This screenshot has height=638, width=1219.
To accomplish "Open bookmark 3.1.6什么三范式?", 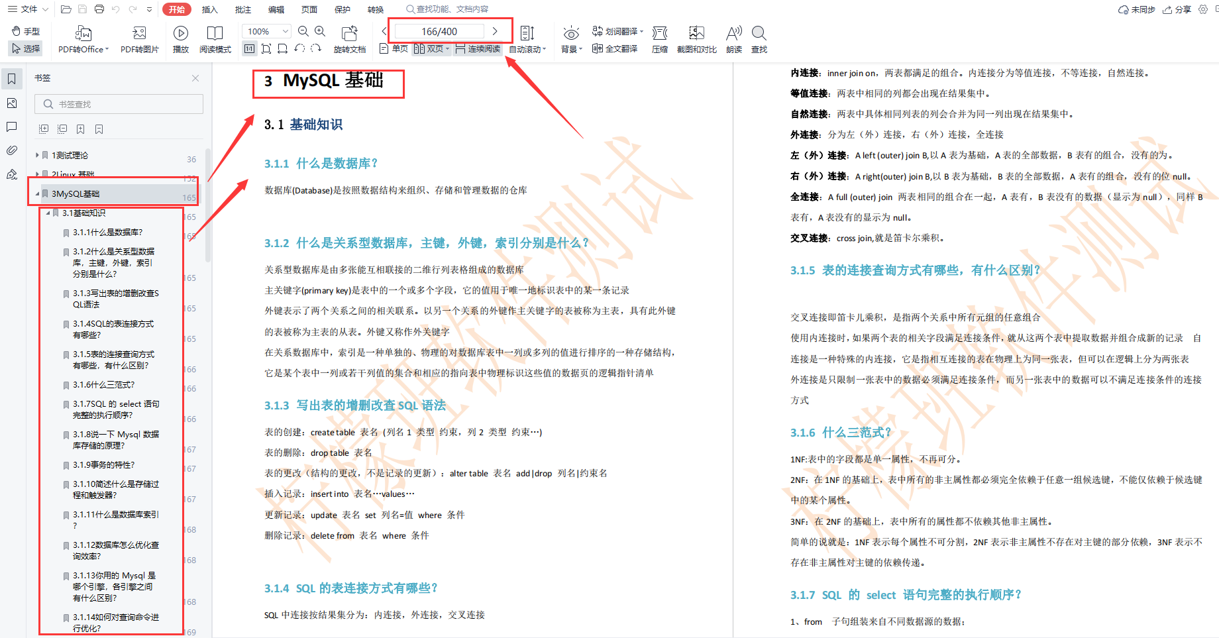I will pyautogui.click(x=104, y=385).
